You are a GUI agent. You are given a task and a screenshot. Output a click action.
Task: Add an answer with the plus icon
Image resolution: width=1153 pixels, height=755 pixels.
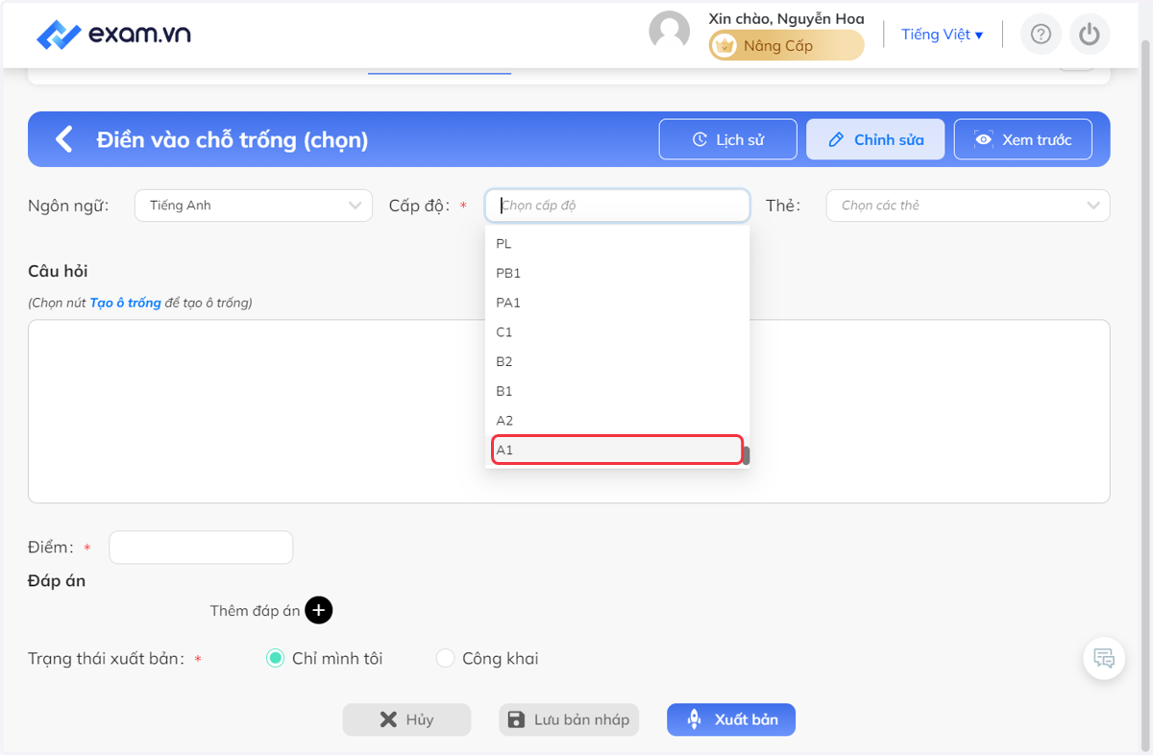319,610
